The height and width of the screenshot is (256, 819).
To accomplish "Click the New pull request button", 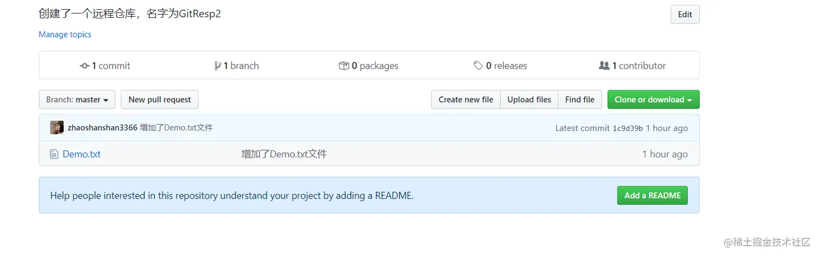I will [160, 100].
